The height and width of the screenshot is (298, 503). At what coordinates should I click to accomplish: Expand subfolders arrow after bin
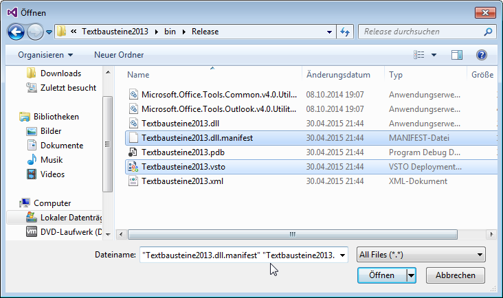click(183, 32)
